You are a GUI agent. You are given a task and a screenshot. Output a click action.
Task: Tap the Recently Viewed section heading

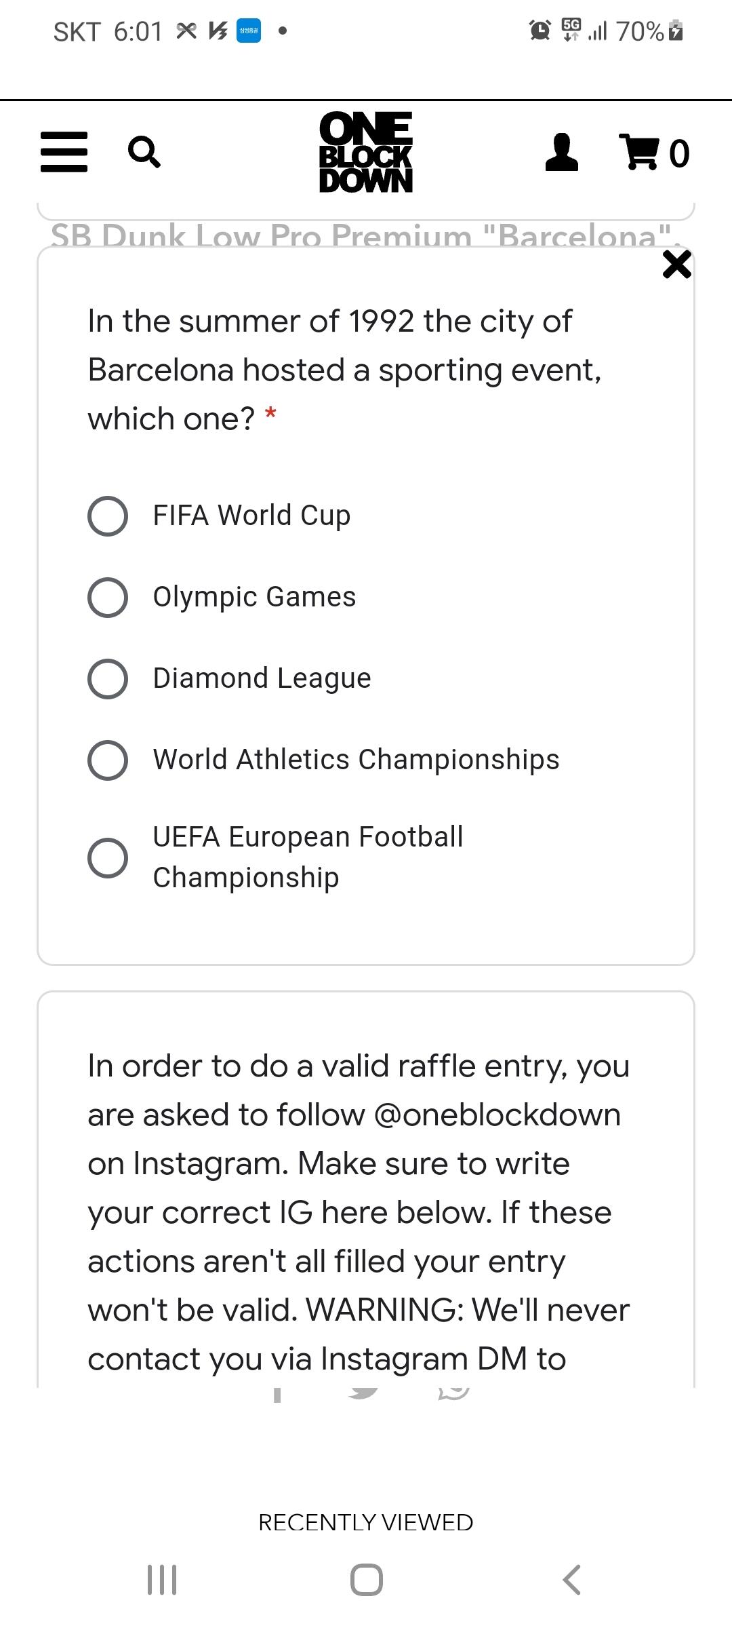point(366,1522)
